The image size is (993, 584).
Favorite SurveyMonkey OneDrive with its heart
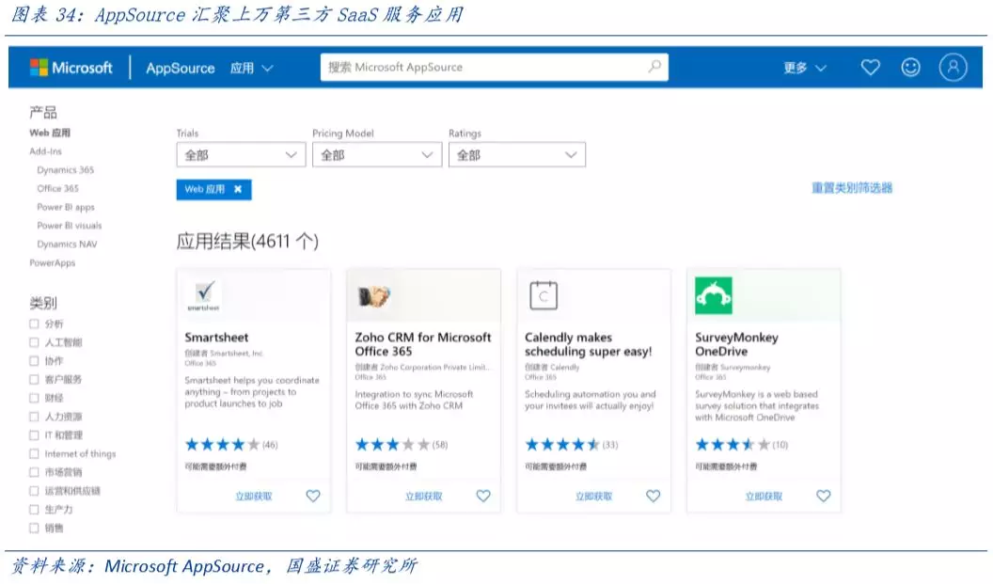point(824,496)
